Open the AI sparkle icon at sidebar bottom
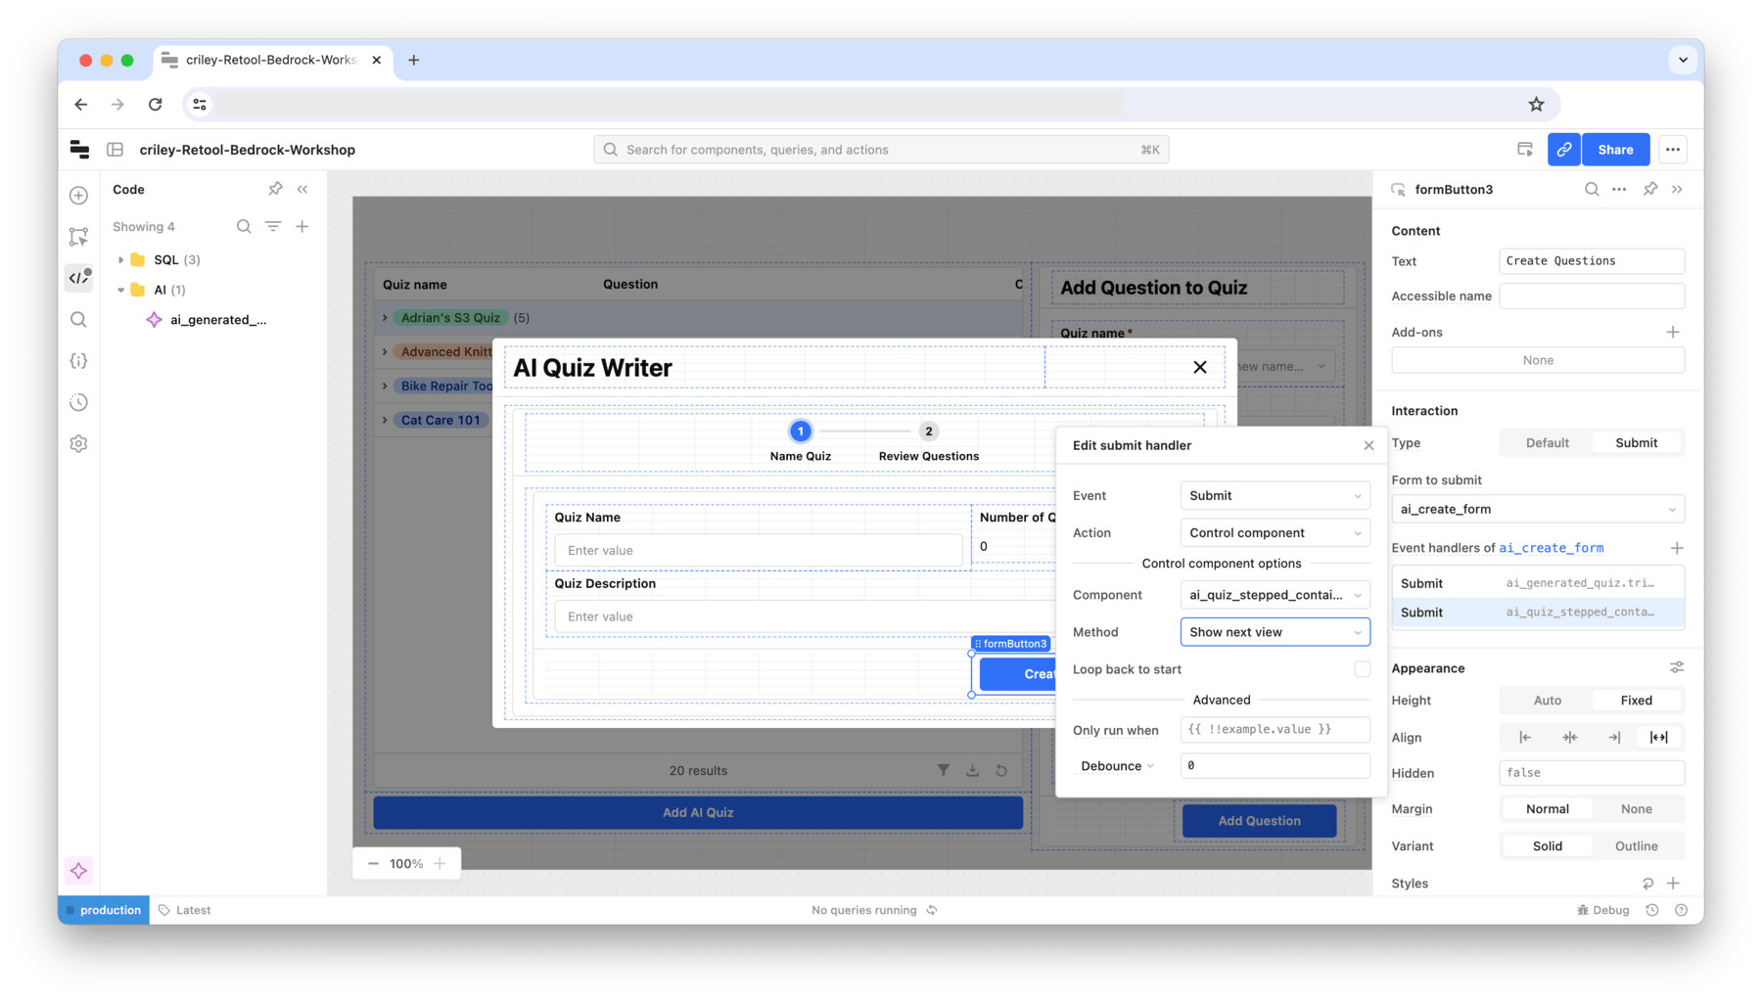The image size is (1762, 1001). pos(79,871)
